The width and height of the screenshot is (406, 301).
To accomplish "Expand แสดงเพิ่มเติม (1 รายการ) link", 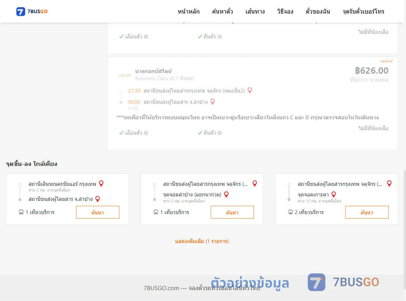I will coord(202,241).
